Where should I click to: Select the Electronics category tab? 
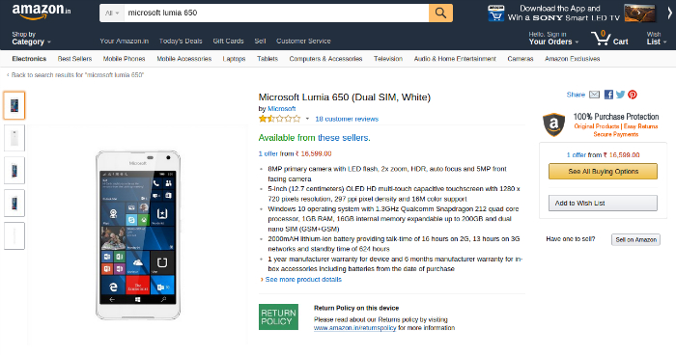point(29,59)
